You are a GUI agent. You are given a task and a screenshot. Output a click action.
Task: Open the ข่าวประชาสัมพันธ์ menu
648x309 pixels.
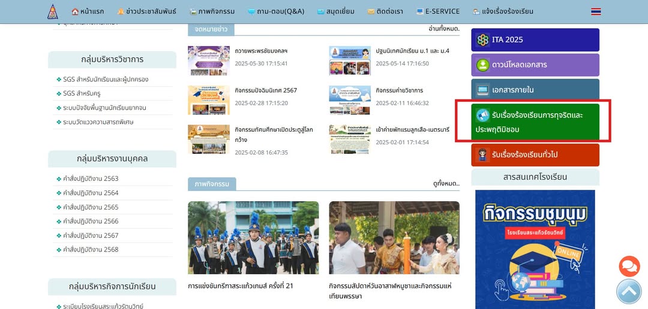[146, 11]
